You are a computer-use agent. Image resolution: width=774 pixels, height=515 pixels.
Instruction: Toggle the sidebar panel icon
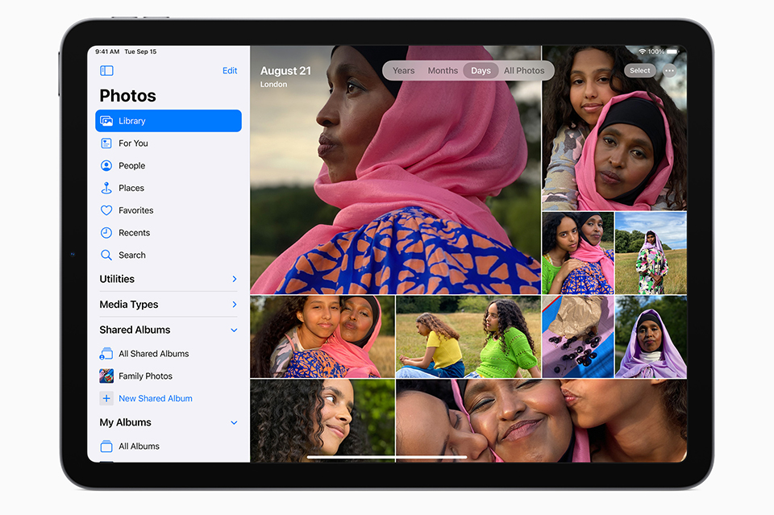(x=106, y=71)
